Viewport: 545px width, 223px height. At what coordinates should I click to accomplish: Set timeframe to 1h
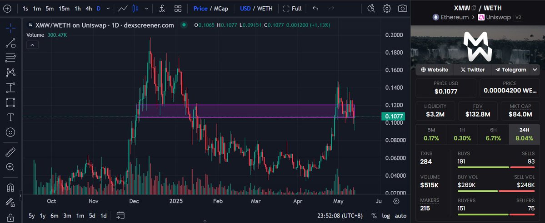click(x=78, y=9)
